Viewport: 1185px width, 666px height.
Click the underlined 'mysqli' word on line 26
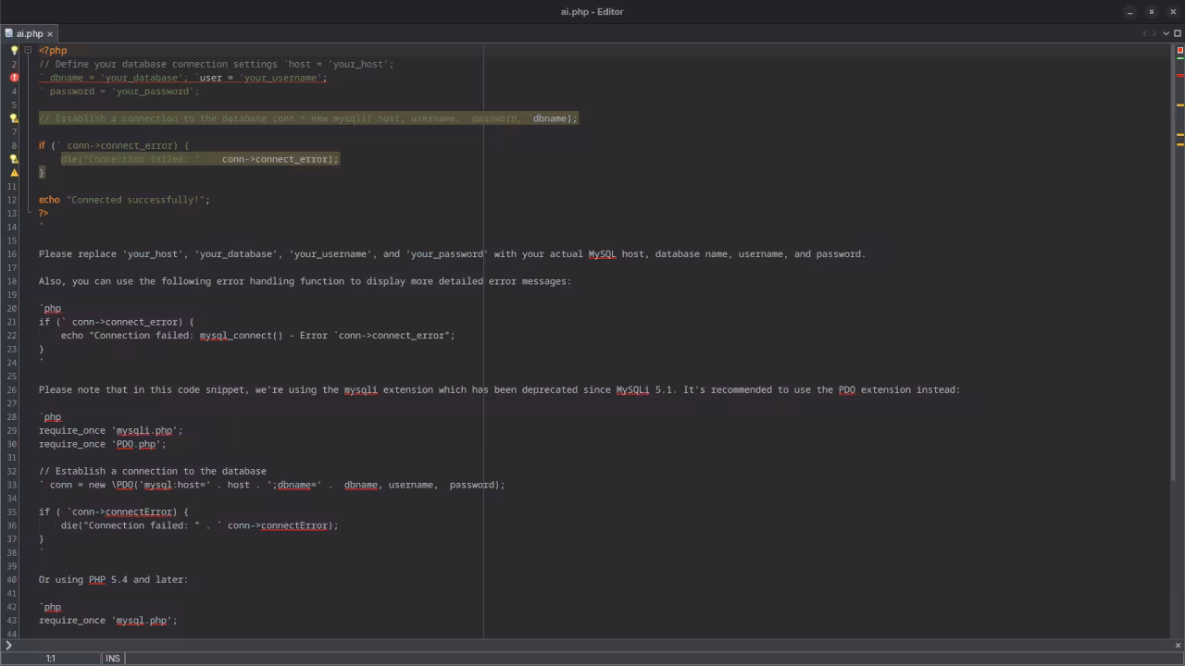pos(361,390)
